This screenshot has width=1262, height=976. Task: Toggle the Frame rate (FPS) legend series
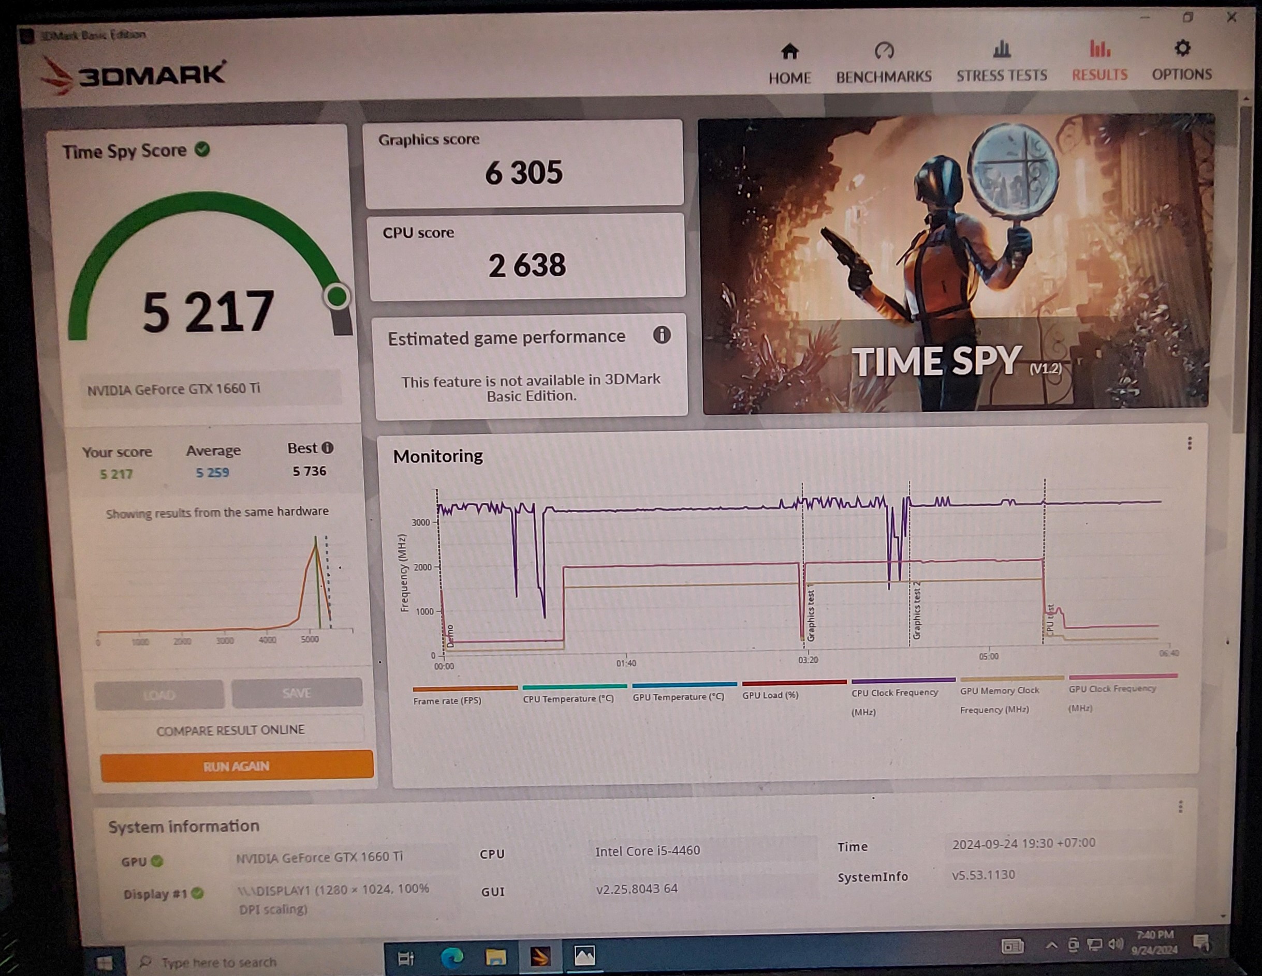(447, 700)
